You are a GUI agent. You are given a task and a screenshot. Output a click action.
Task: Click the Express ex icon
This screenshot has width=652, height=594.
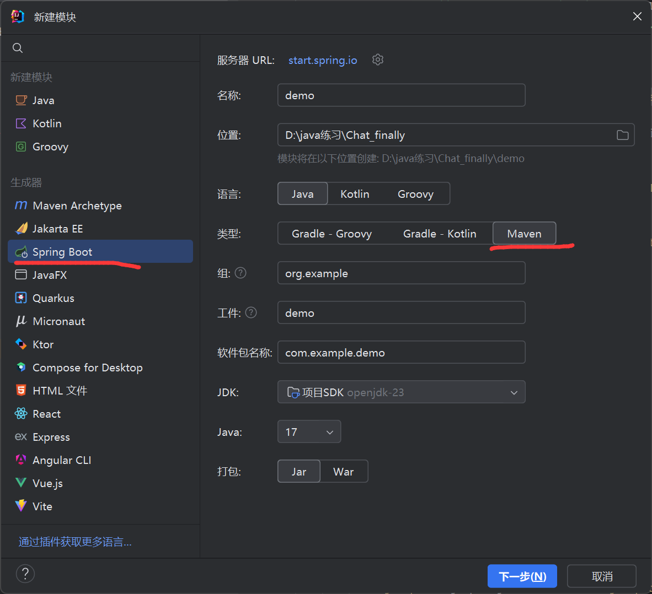tap(21, 436)
